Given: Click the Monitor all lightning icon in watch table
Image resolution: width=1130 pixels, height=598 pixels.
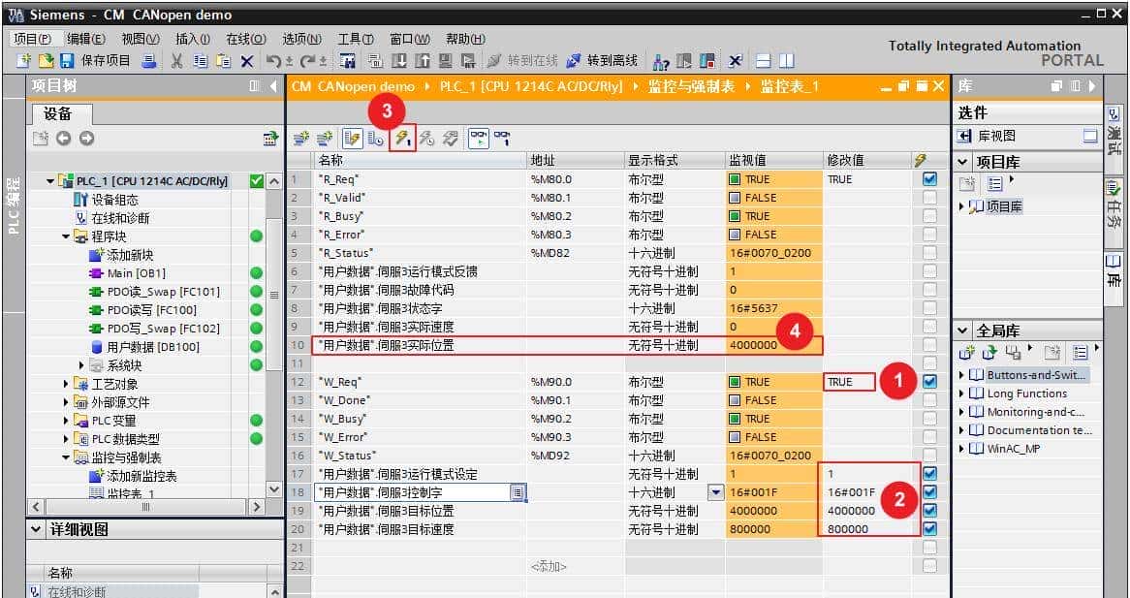Looking at the screenshot, I should click(x=352, y=137).
